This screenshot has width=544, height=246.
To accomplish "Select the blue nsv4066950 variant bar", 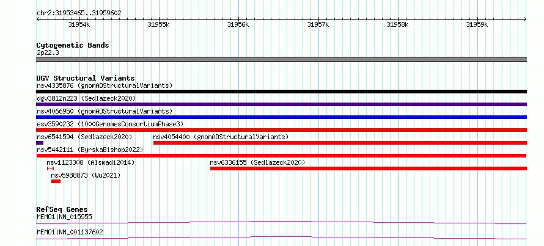I will 281,117.
